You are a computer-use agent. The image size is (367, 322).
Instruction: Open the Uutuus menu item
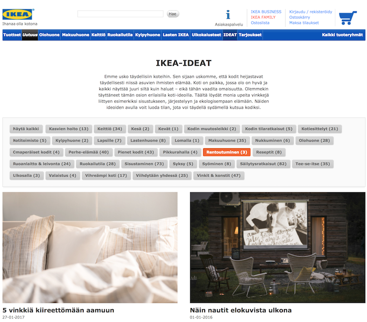[x=30, y=35]
